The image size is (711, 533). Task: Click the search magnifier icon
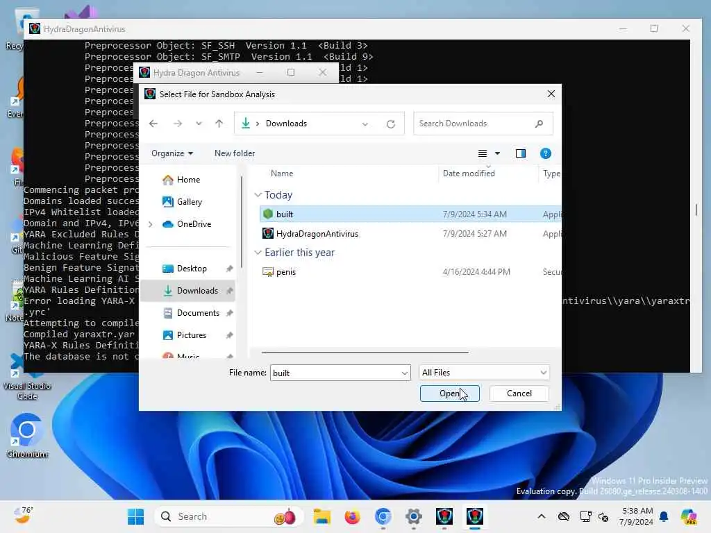click(x=539, y=124)
